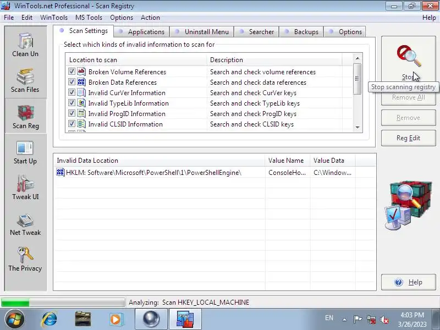
Task: Click the Stop scanning magnifier icon
Action: pyautogui.click(x=409, y=56)
